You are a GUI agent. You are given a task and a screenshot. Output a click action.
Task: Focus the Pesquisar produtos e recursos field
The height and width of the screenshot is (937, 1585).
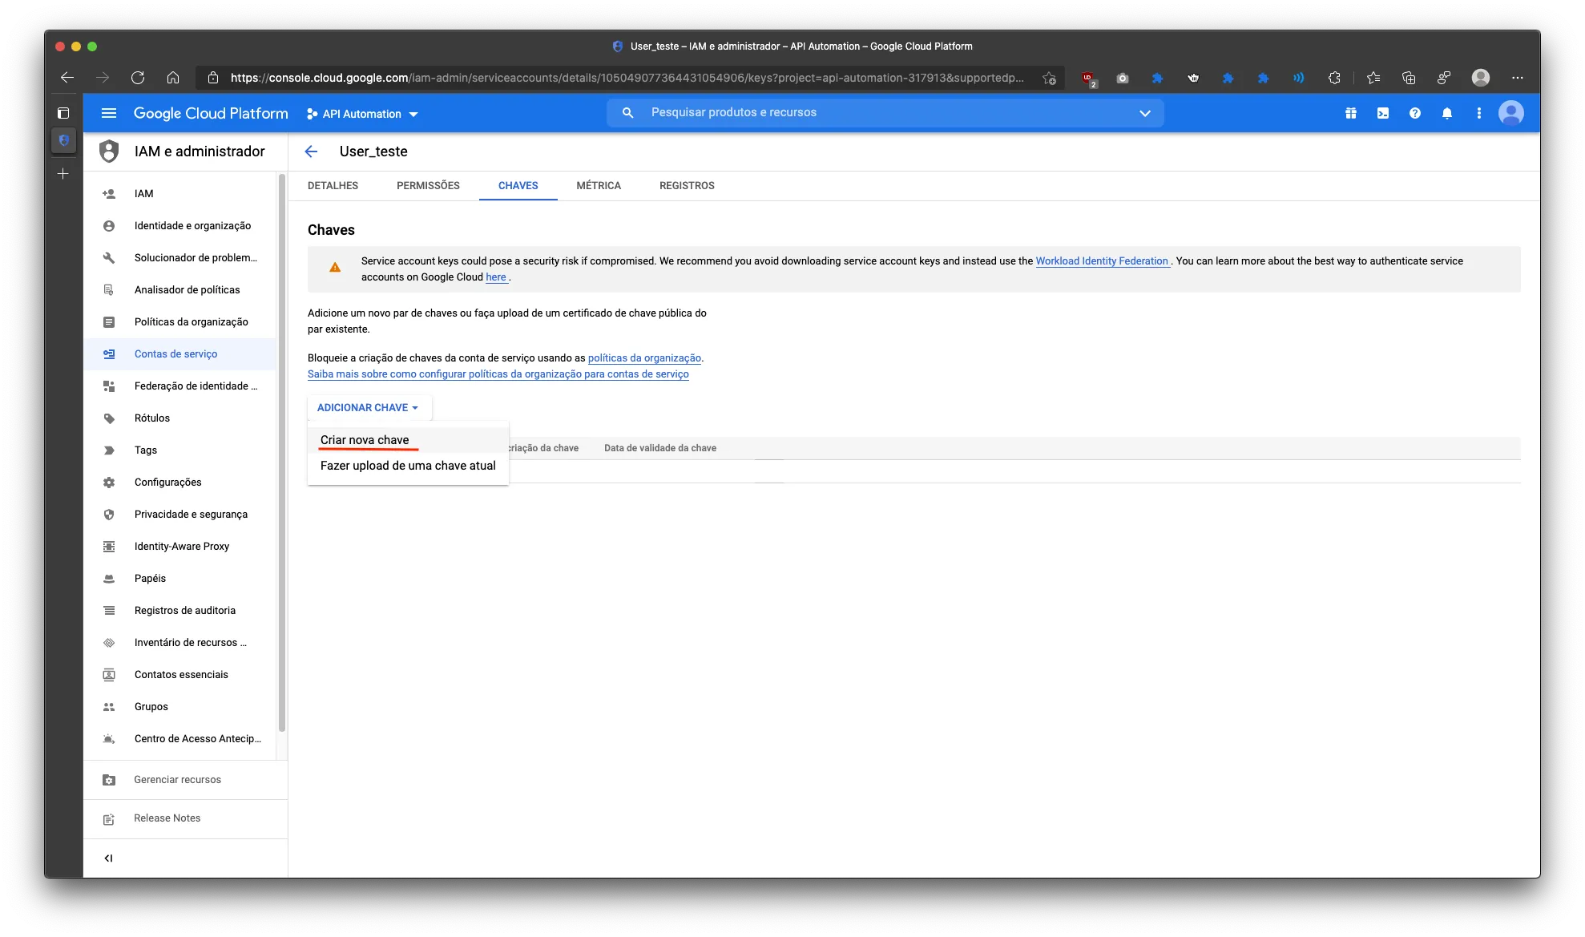pos(885,113)
